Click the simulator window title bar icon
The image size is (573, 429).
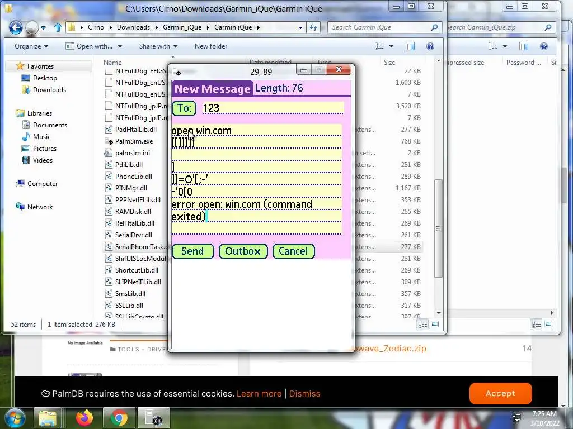point(176,71)
